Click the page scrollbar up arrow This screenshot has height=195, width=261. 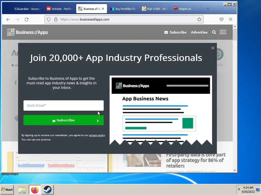click(235, 26)
